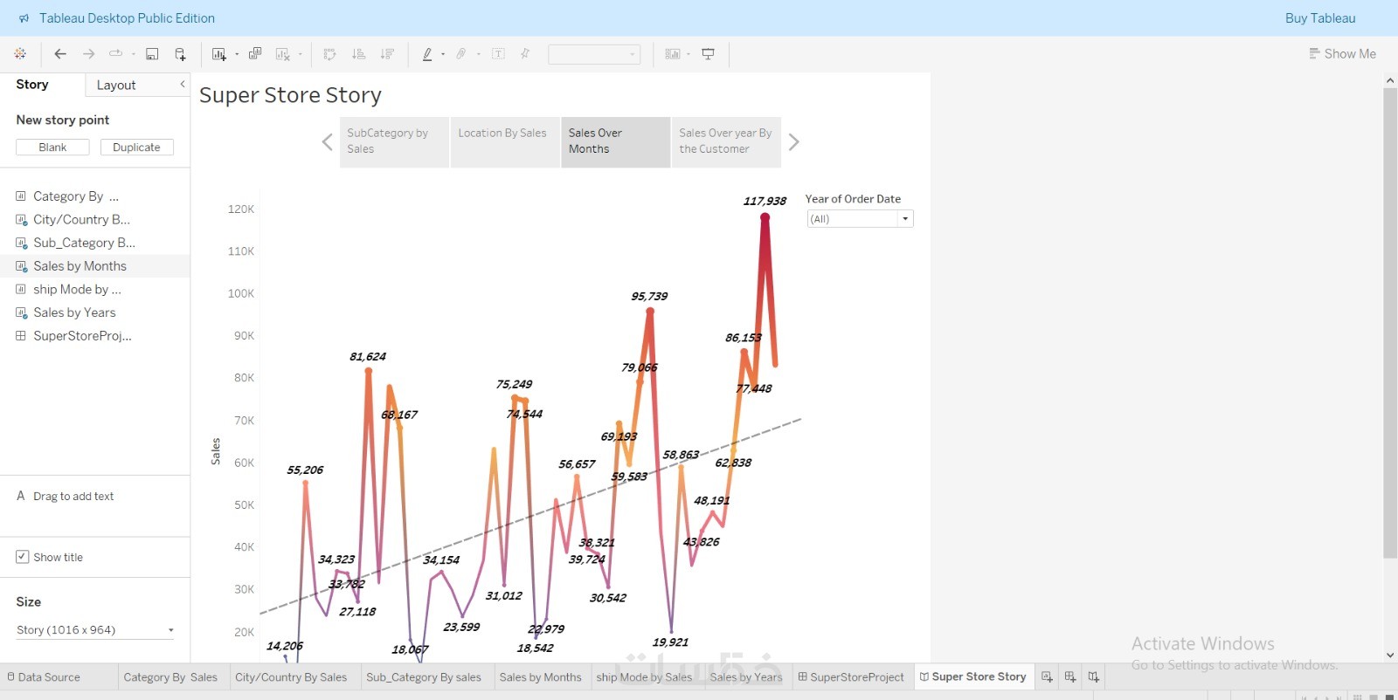Open the Group Members dropdown arrow
Viewport: 1398px width, 700px height.
[479, 54]
